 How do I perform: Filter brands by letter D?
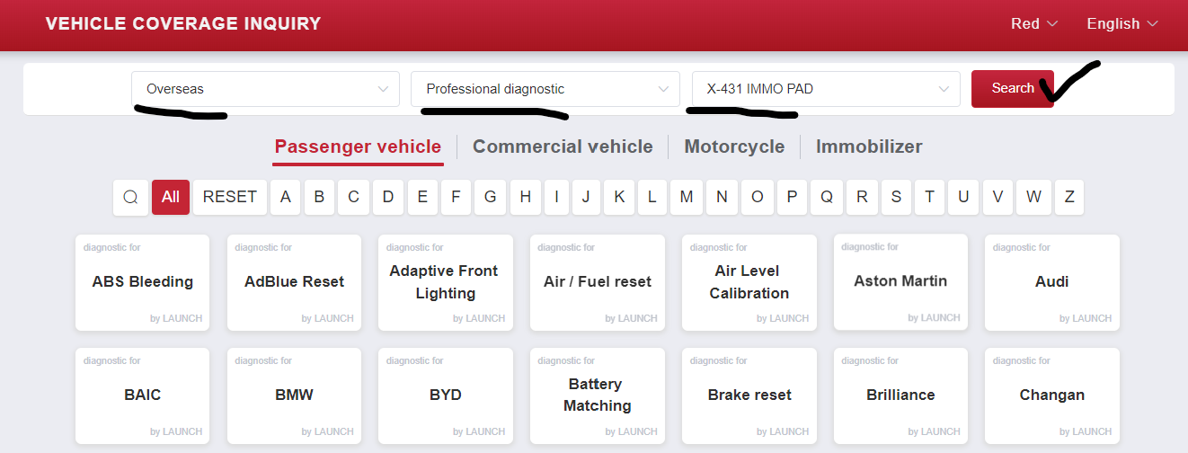pyautogui.click(x=387, y=197)
